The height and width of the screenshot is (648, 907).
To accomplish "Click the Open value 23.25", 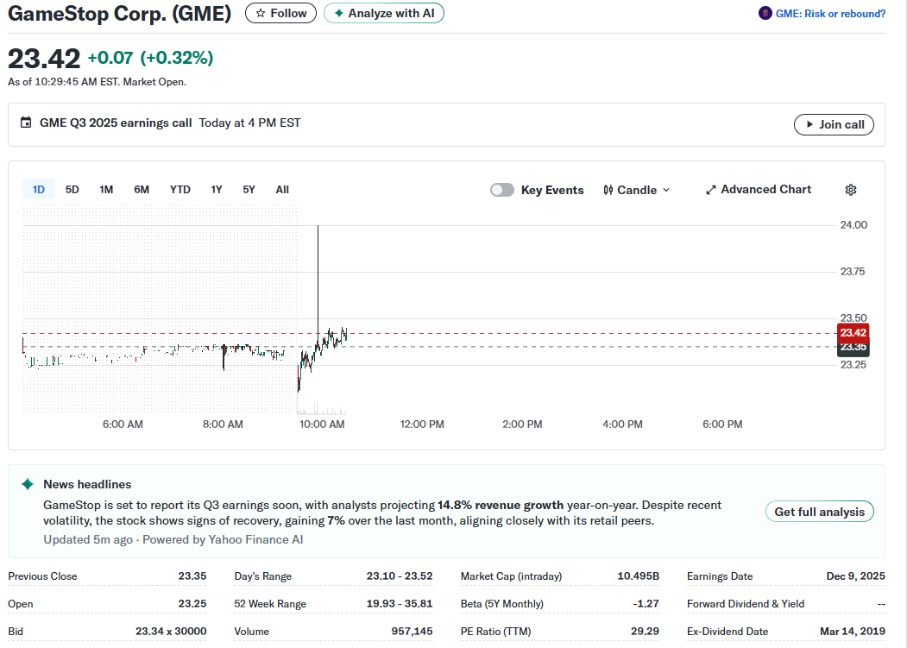I will pos(192,604).
